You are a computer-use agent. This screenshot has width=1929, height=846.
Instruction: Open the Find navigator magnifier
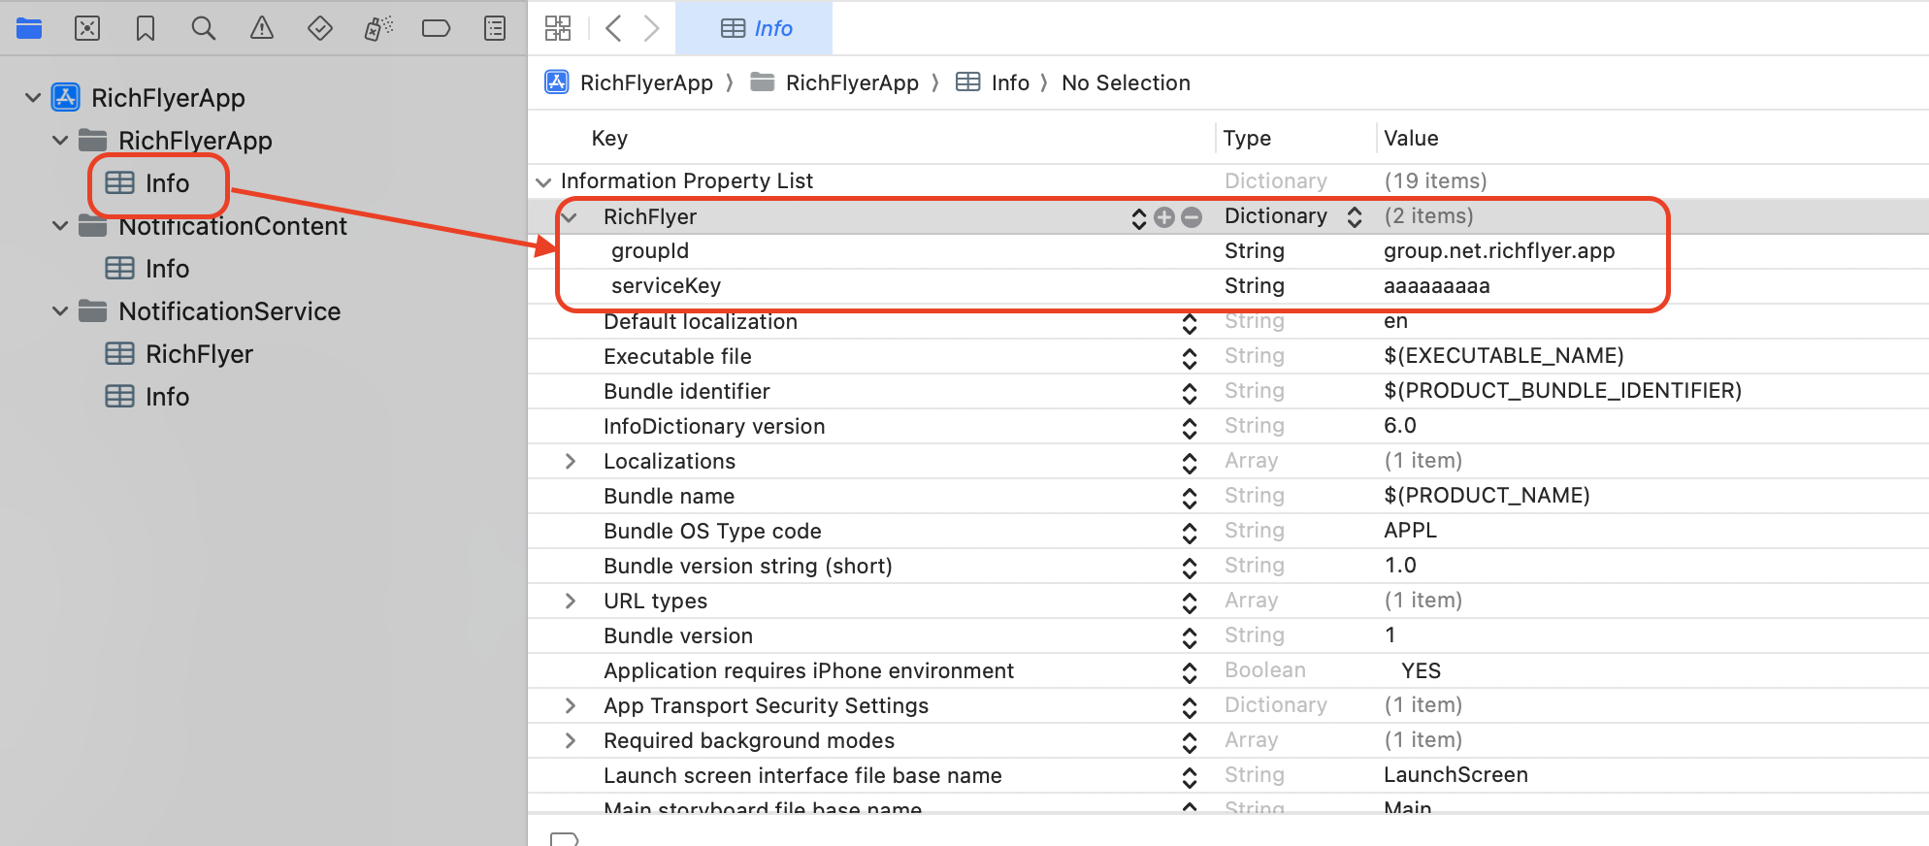[204, 28]
